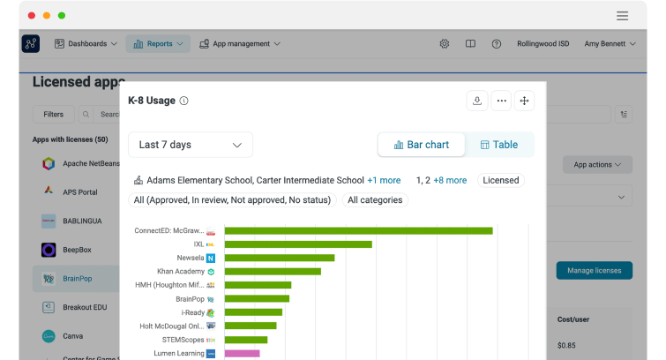Image resolution: width=666 pixels, height=360 pixels.
Task: Click the sort icon in the background page
Action: click(624, 115)
